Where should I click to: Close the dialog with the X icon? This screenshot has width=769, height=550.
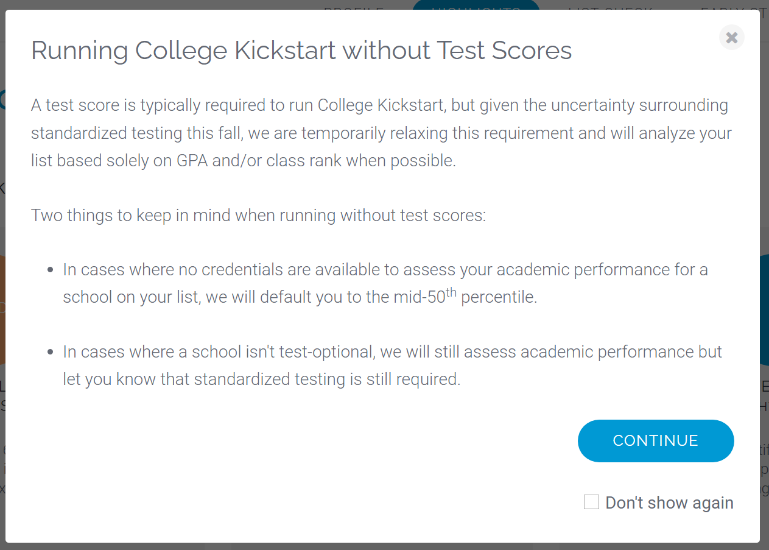731,37
